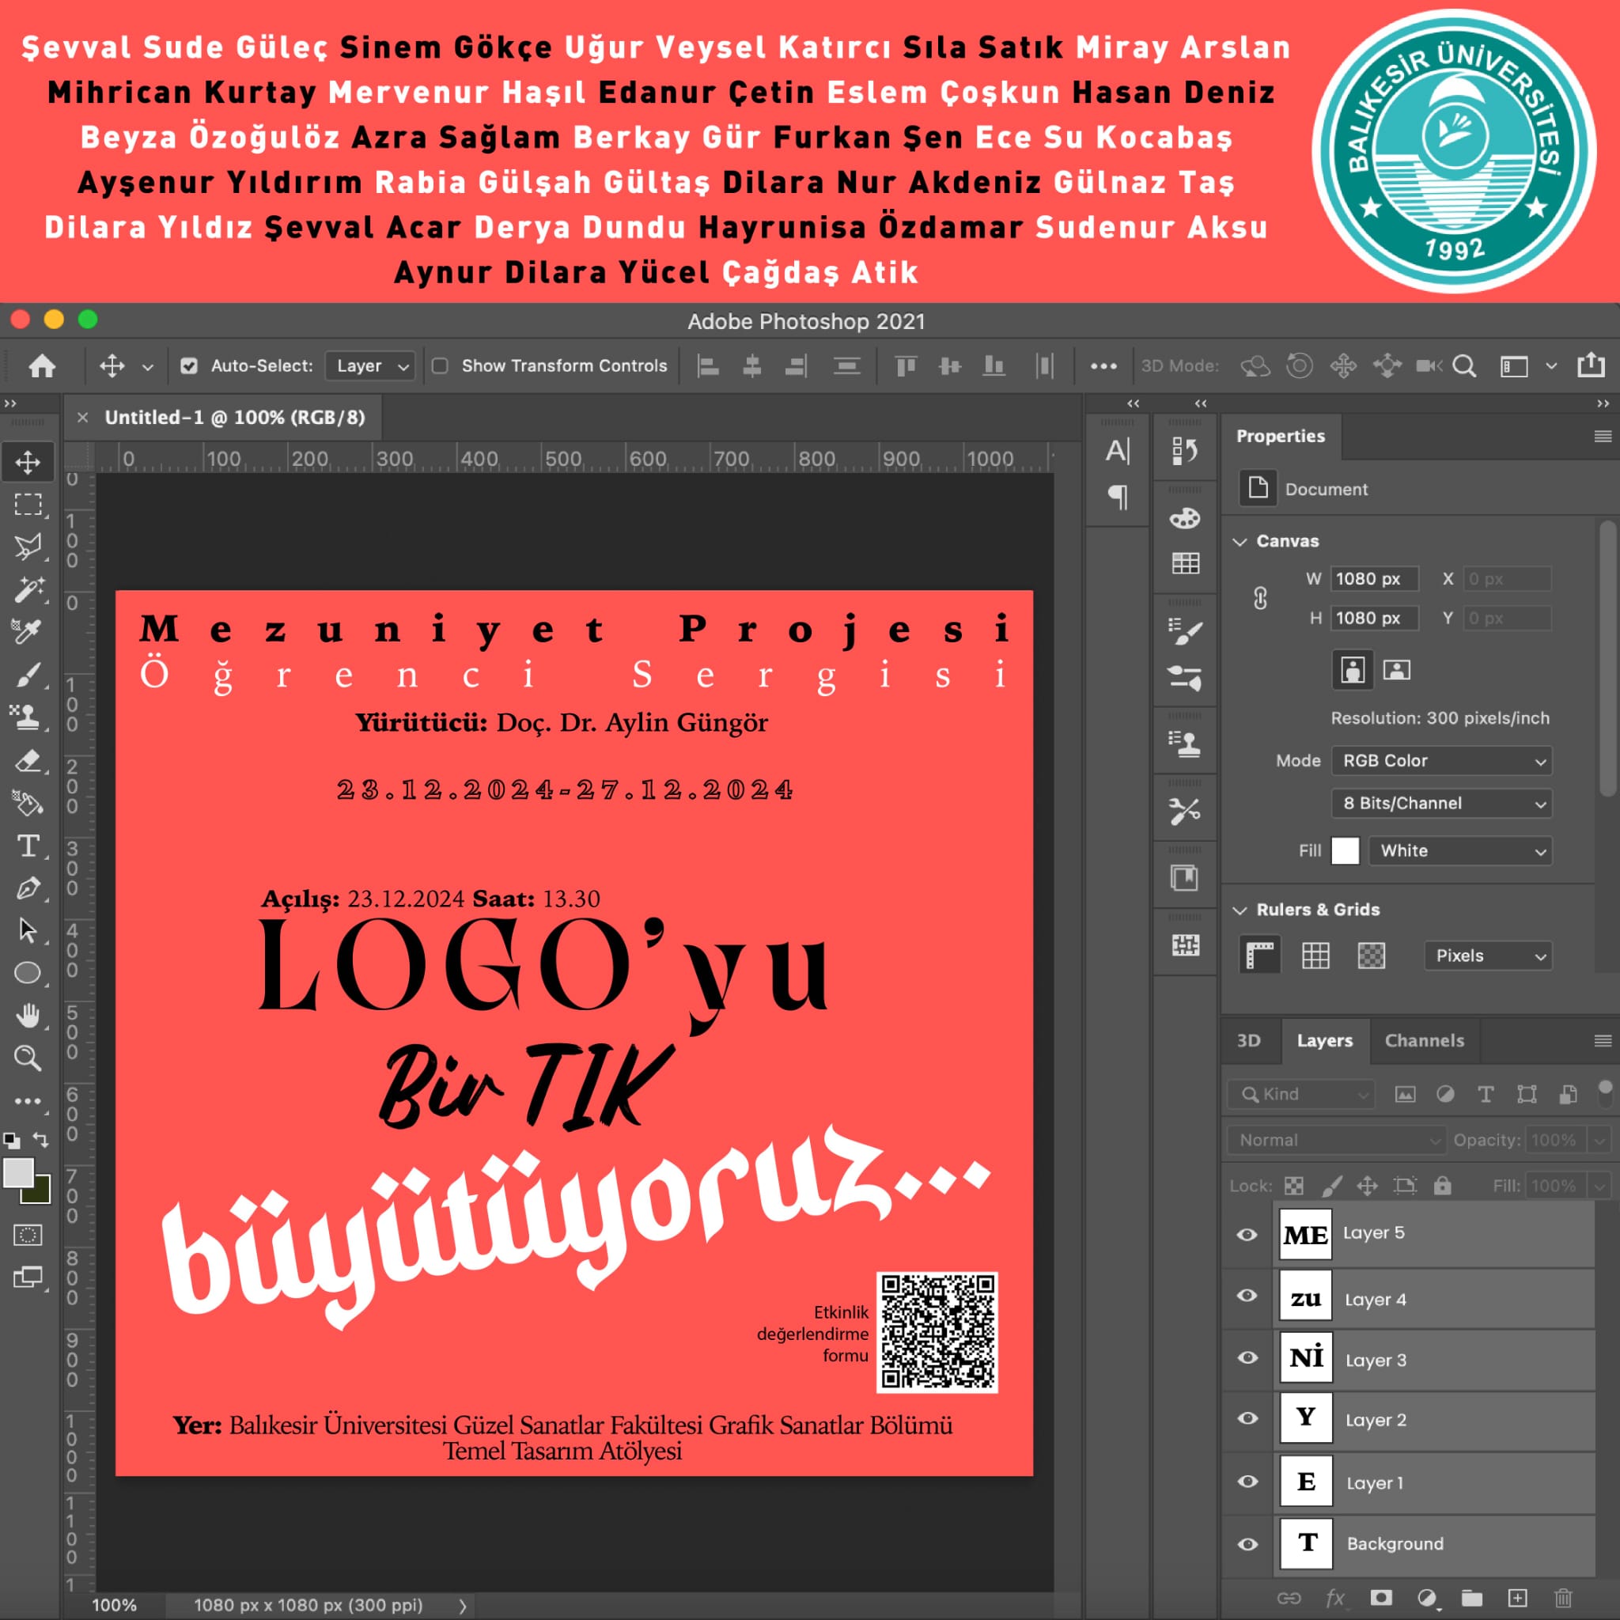
Task: Swap foreground and background colors
Action: click(40, 1139)
